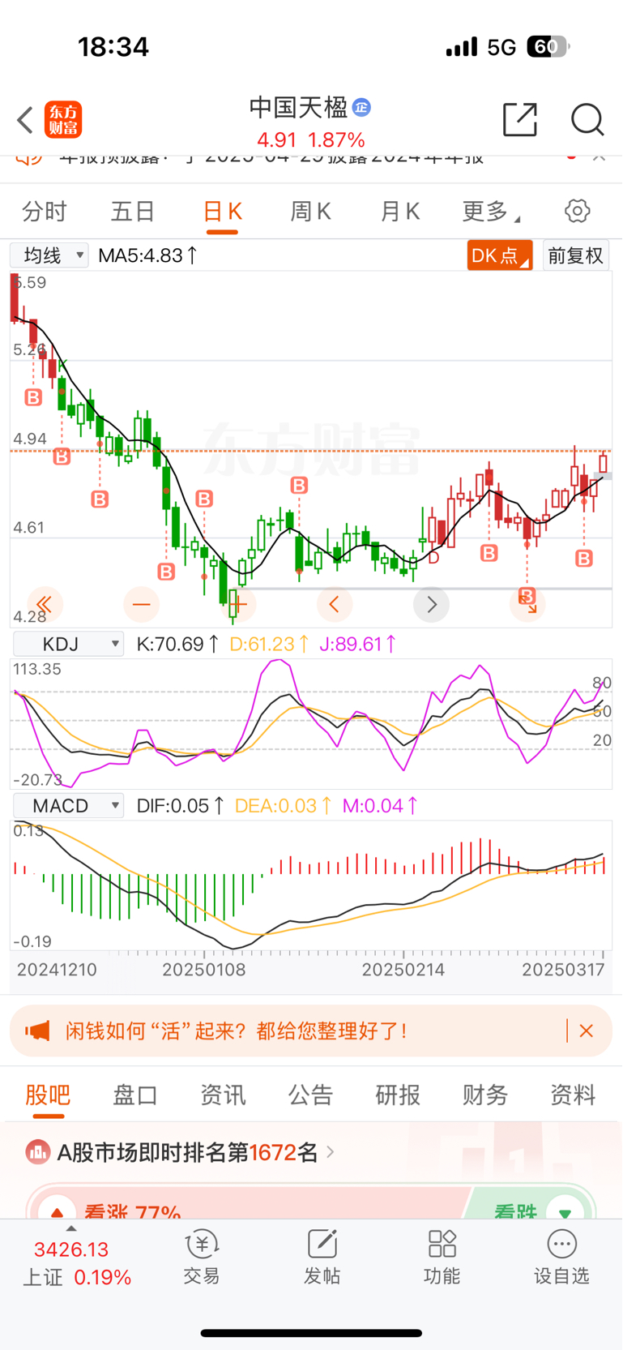Open 前复权 adjustment option

pyautogui.click(x=576, y=255)
